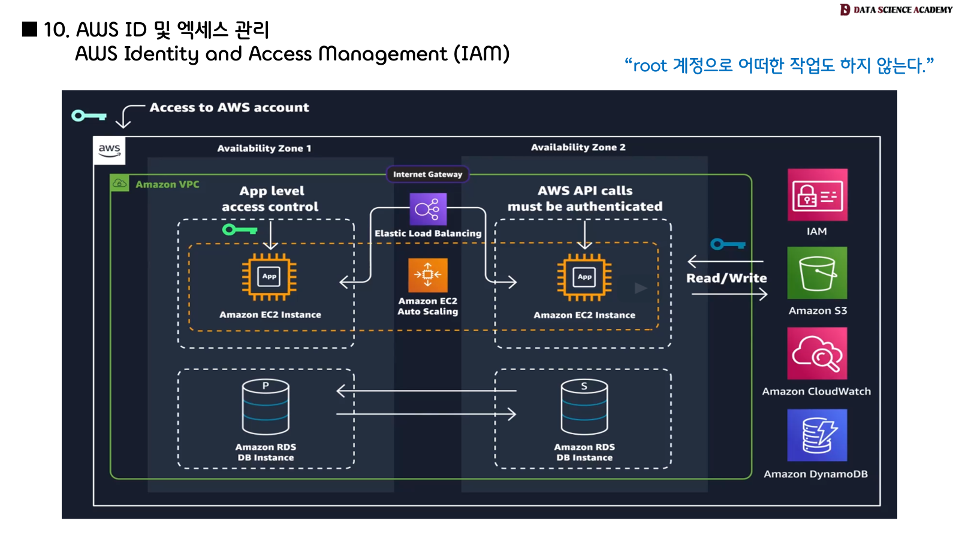Click the EC2 instance chip under AWS API calls

tap(584, 277)
